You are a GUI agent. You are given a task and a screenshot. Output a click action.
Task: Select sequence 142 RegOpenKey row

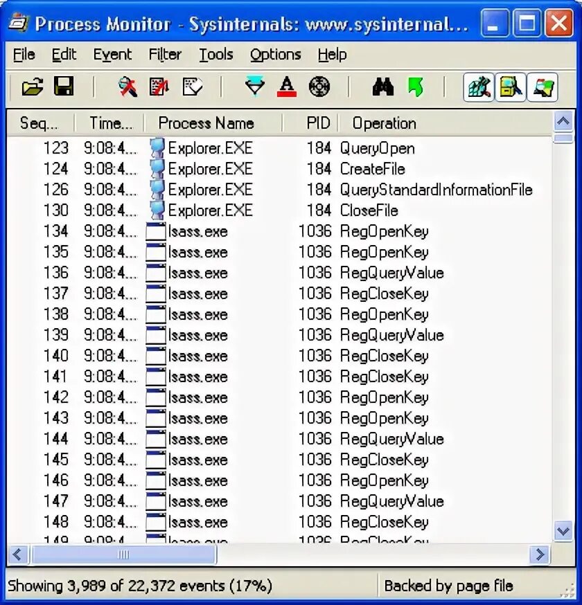pos(280,398)
